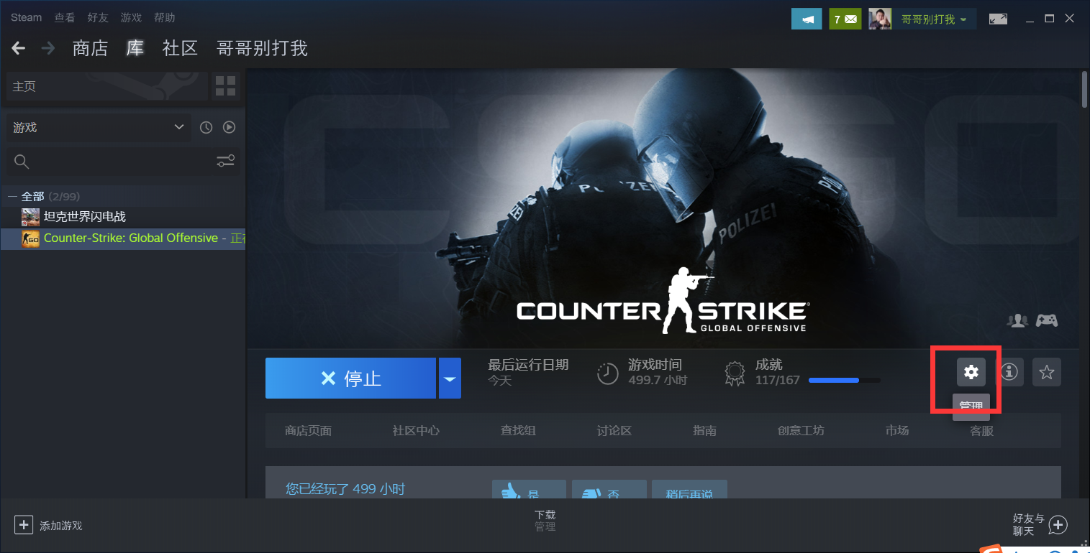Image resolution: width=1090 pixels, height=553 pixels.
Task: Click the 游戏时间 clock icon
Action: pyautogui.click(x=608, y=373)
